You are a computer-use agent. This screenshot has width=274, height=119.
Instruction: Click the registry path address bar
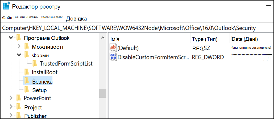(137, 28)
